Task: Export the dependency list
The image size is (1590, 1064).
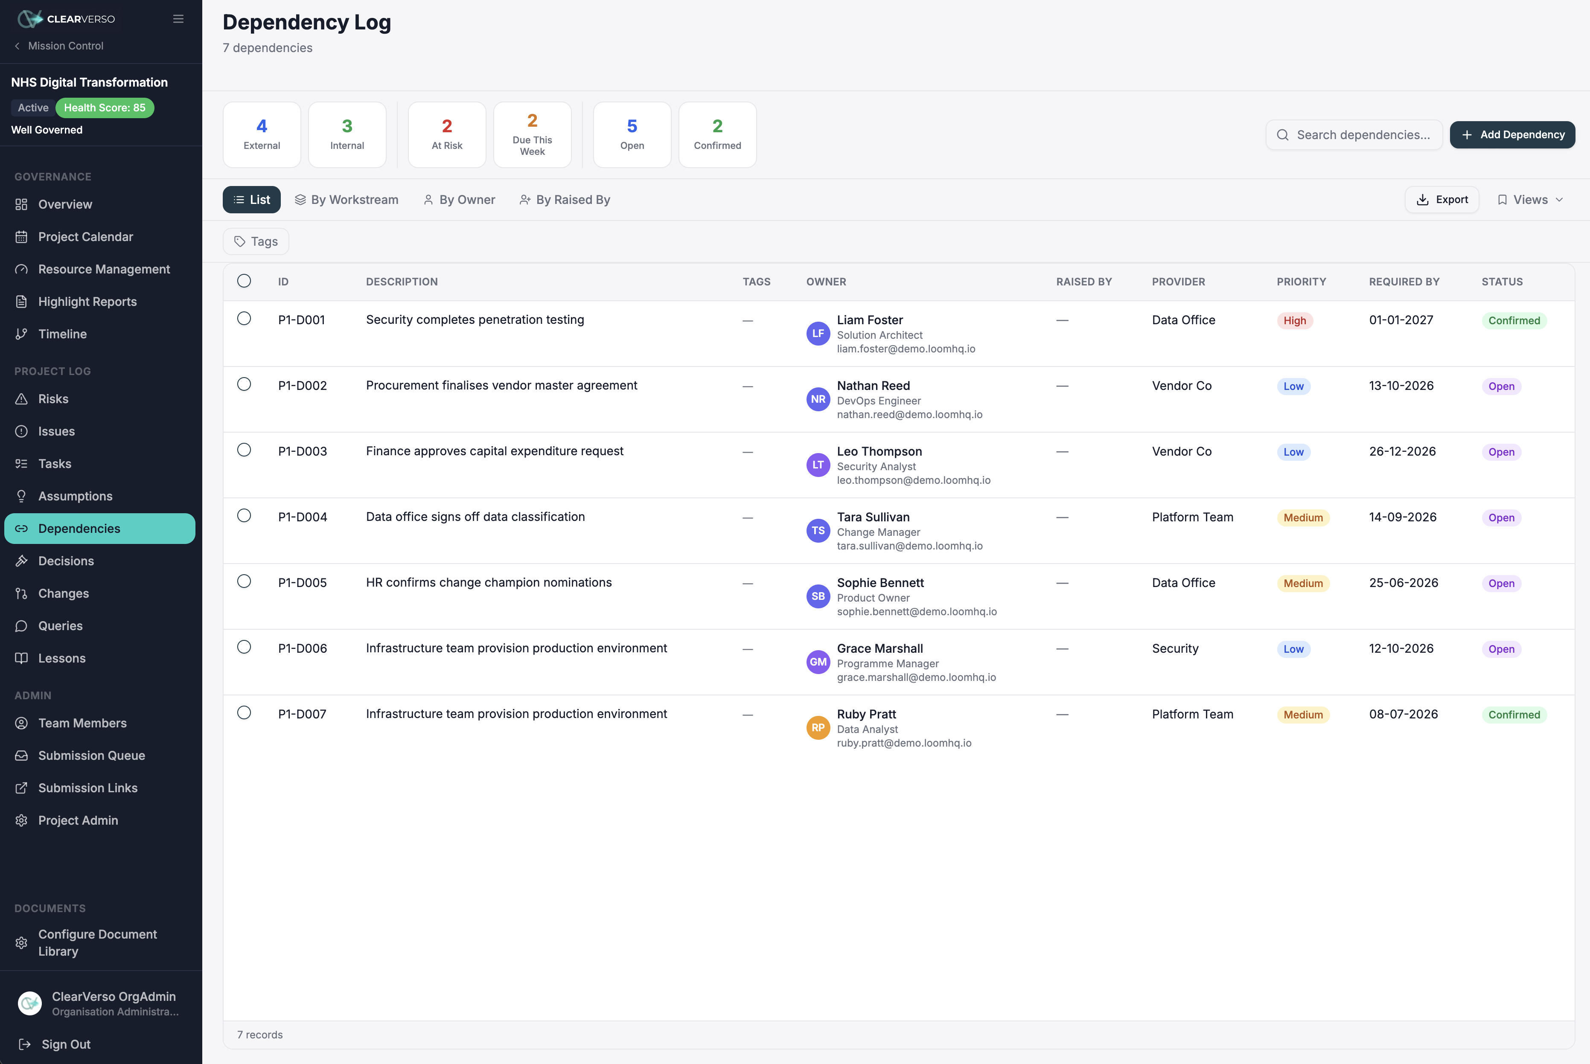Action: [x=1442, y=200]
